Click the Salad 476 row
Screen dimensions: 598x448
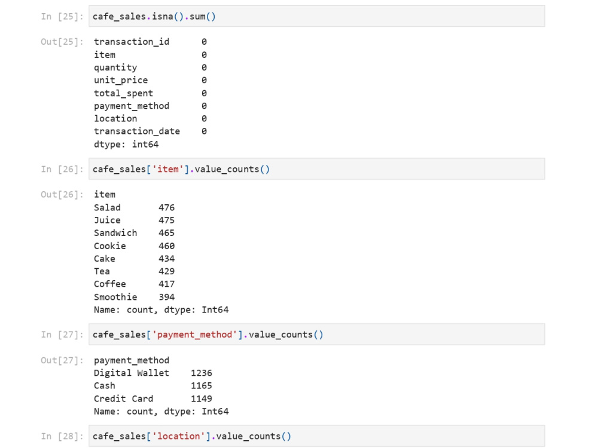pos(134,207)
